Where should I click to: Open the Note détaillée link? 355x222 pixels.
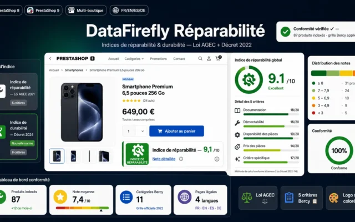point(164,159)
